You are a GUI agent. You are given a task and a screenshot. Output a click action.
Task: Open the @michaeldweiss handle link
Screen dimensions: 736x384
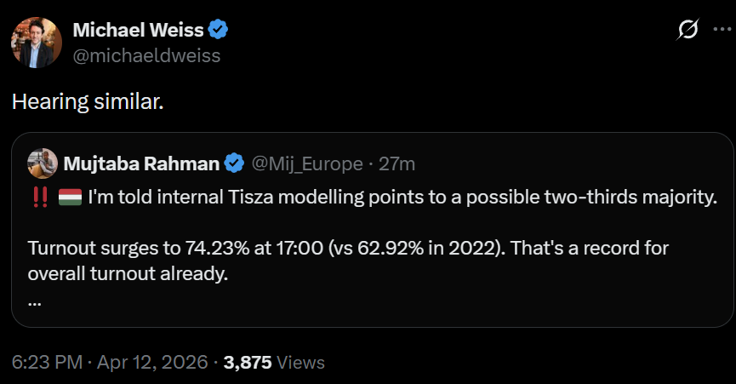(146, 56)
